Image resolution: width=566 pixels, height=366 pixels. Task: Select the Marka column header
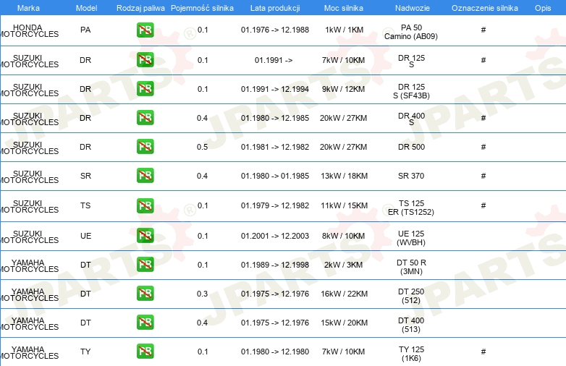[28, 8]
